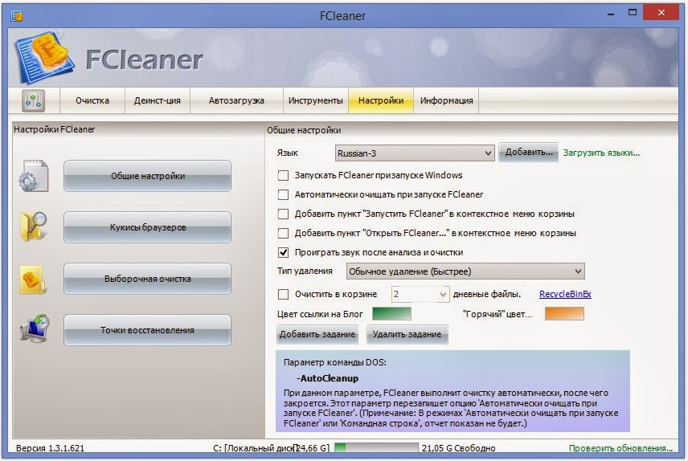The image size is (688, 461).
Task: Enable Запускать FCleaner при запуске Windows checkbox
Action: [x=283, y=175]
